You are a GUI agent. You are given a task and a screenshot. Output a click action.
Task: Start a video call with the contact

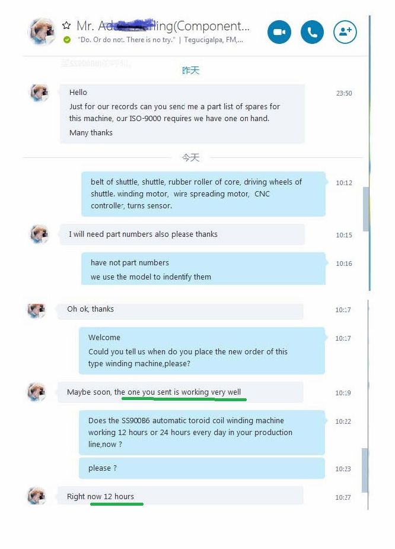[279, 32]
